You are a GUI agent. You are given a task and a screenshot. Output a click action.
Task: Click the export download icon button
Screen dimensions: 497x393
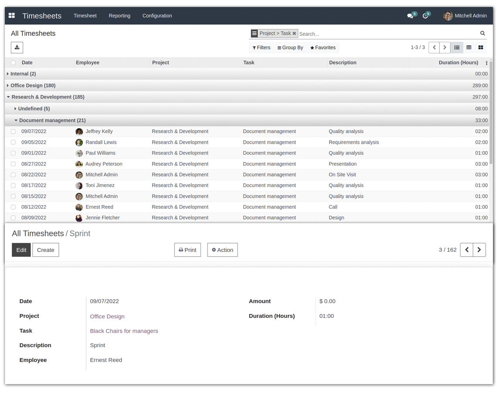point(17,47)
